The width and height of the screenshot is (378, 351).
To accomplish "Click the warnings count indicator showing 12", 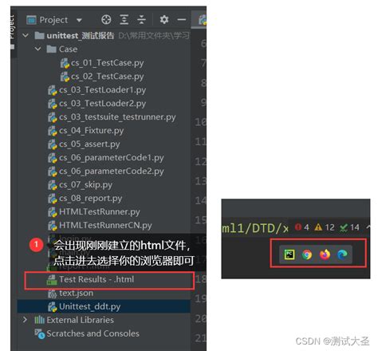I will click(325, 227).
